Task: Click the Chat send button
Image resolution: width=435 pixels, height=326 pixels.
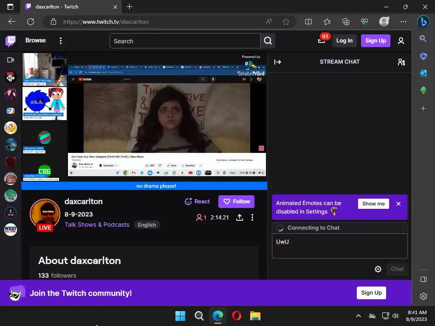Action: pos(397,269)
